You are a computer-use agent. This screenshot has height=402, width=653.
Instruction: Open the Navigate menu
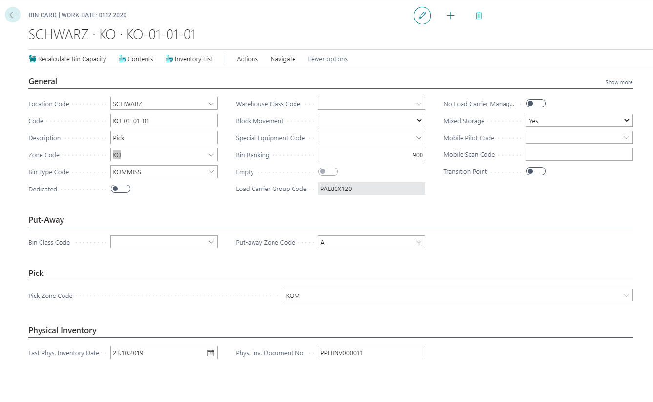click(283, 59)
